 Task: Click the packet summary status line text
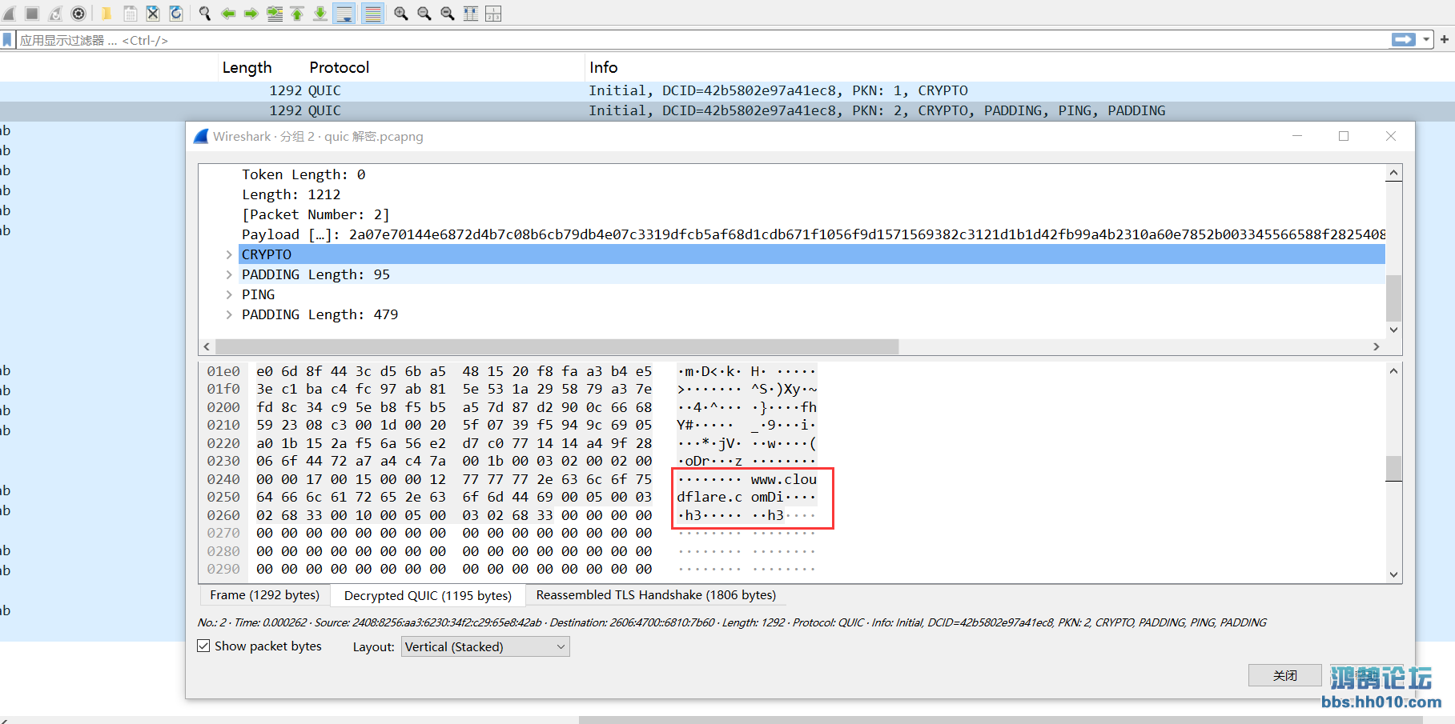(732, 622)
